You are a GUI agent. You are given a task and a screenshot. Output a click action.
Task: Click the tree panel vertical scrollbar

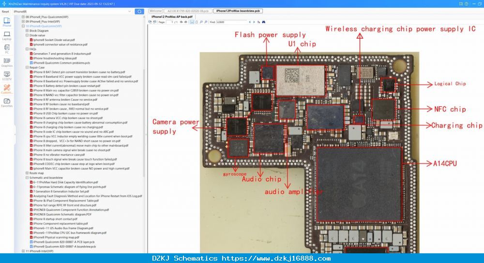(144, 123)
